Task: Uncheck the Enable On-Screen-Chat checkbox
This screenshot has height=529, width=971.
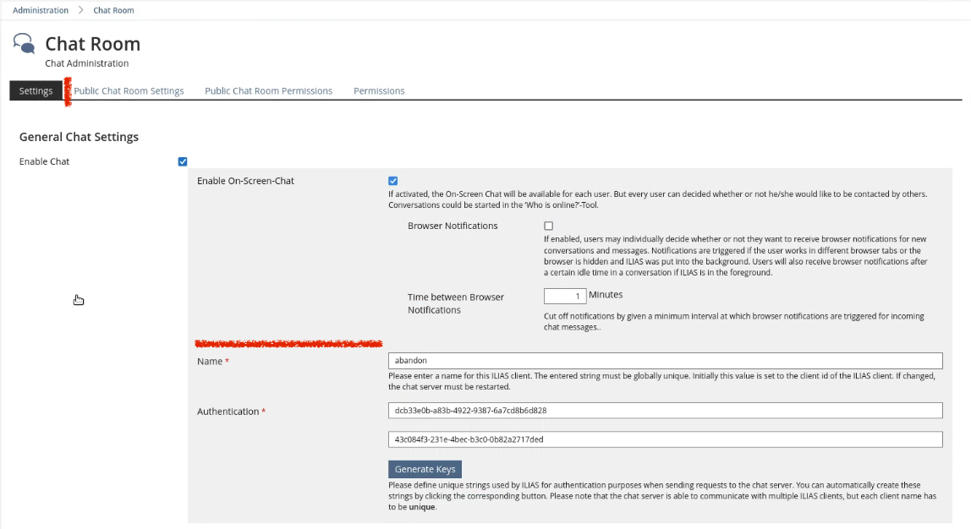Action: 392,181
